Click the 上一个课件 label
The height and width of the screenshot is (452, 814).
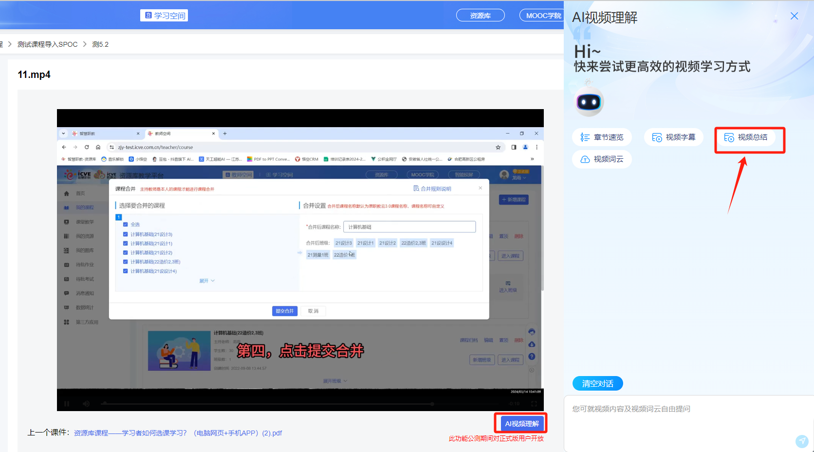pyautogui.click(x=49, y=433)
